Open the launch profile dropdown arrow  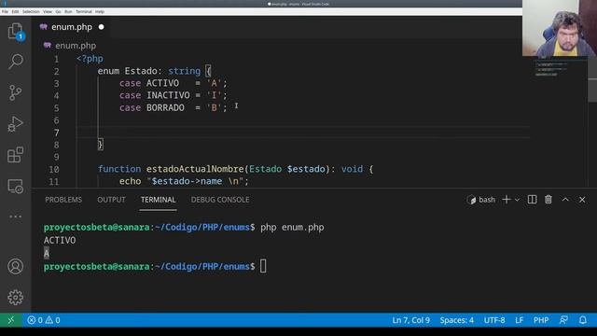[517, 200]
